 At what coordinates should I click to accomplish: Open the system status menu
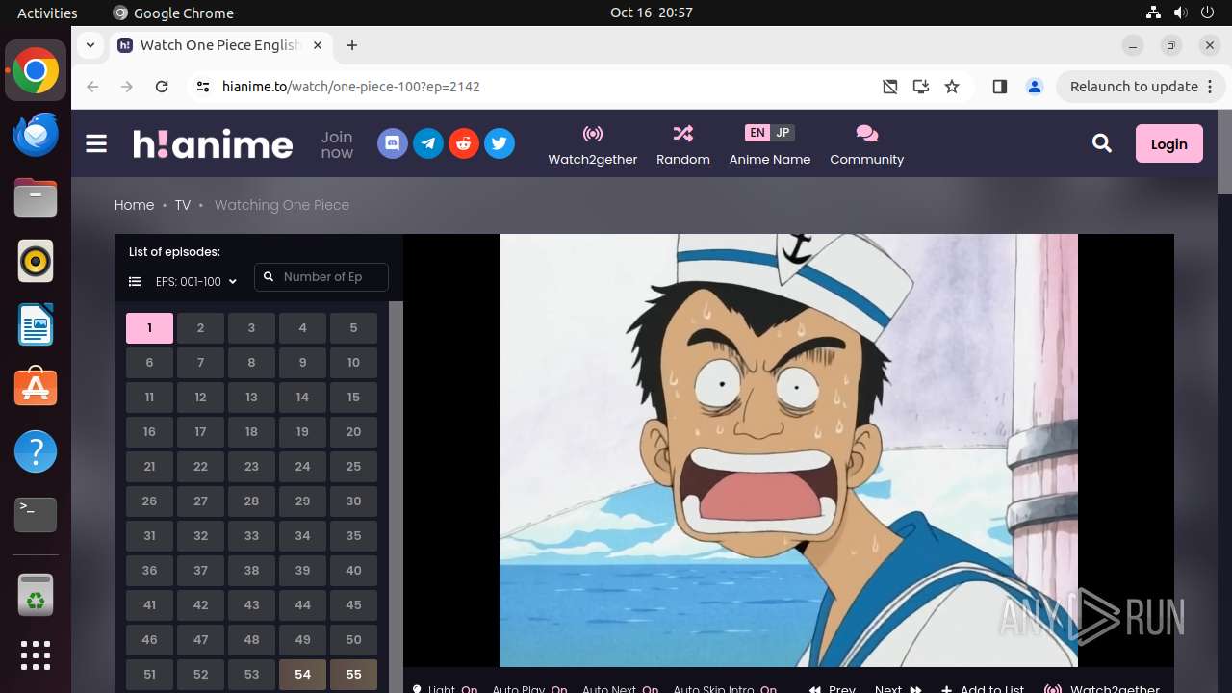click(1180, 13)
